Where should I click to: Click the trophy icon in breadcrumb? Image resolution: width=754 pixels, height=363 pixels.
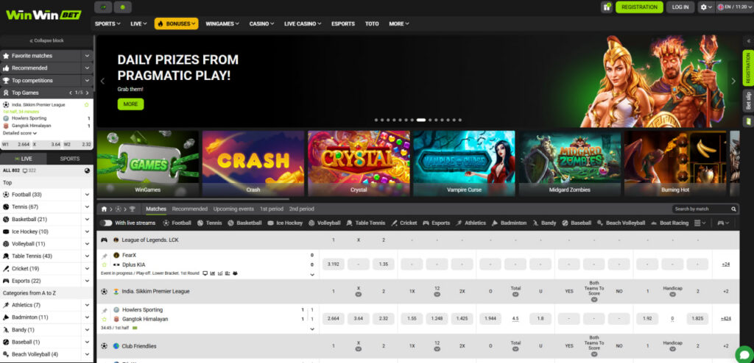tap(133, 209)
